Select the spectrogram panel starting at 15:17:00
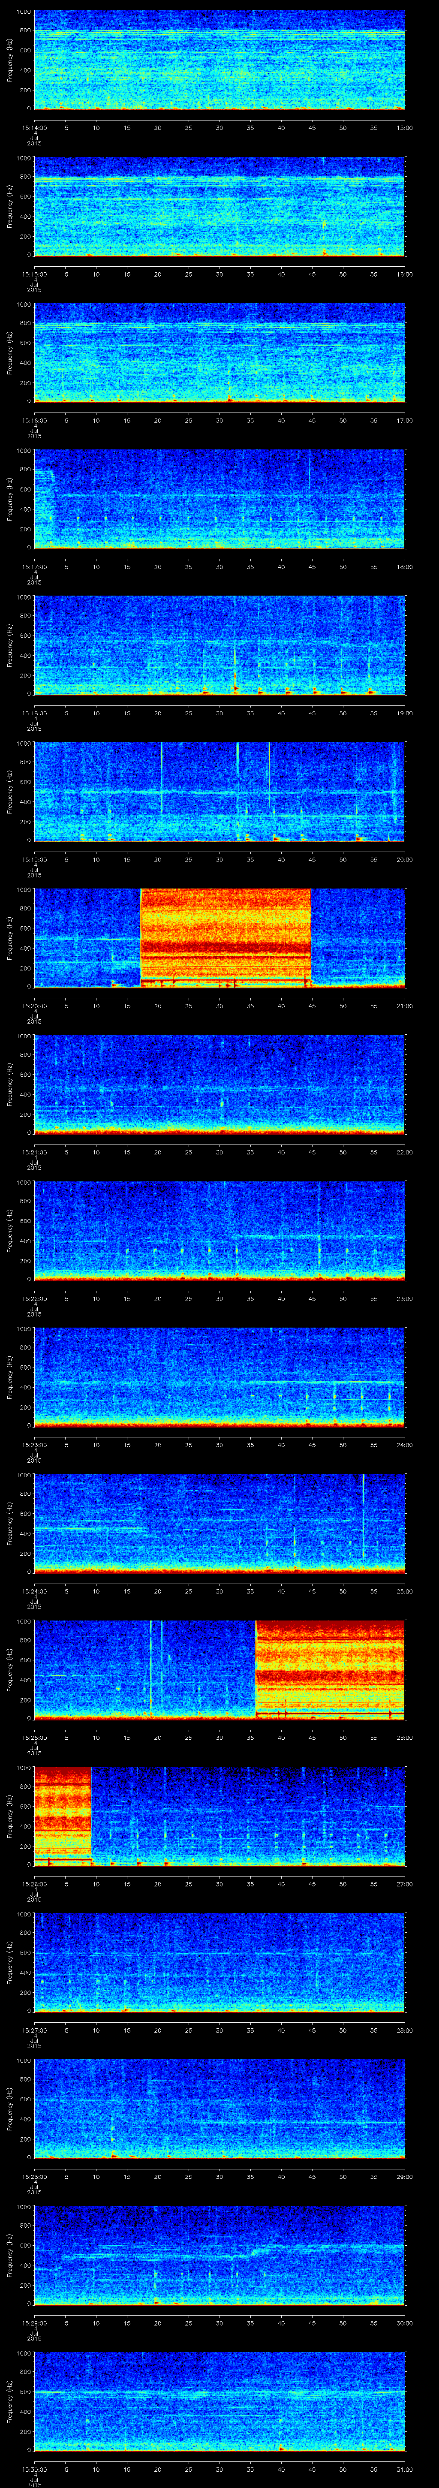Viewport: 439px width, 2488px height. (x=219, y=498)
